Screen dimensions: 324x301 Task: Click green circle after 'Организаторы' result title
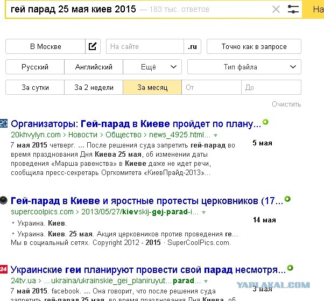[265, 122]
